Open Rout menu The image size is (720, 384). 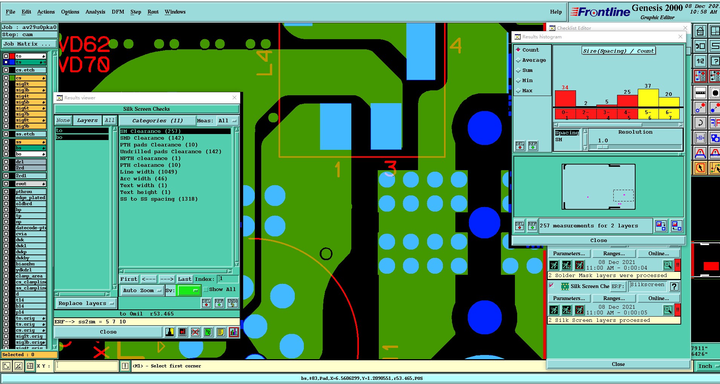coord(153,12)
